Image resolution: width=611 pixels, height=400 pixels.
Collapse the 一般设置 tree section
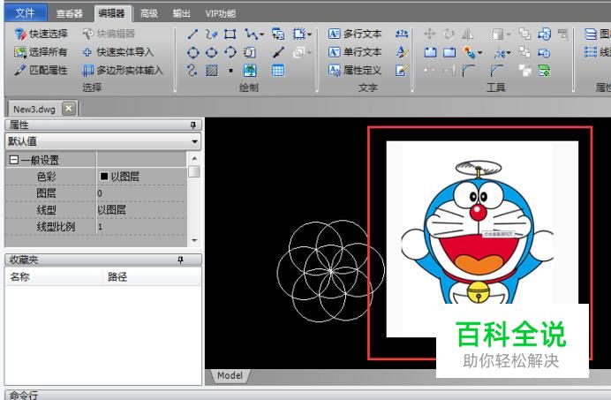coord(13,160)
